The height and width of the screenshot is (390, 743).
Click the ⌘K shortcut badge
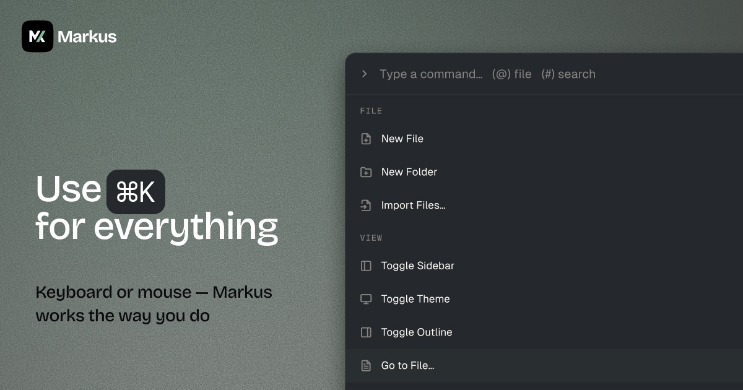point(136,192)
